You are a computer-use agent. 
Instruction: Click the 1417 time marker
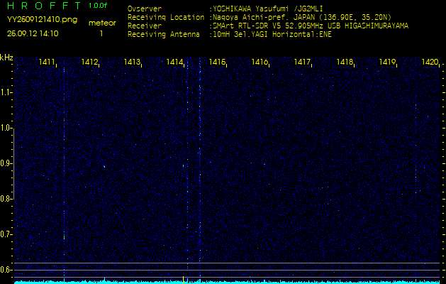(x=302, y=62)
